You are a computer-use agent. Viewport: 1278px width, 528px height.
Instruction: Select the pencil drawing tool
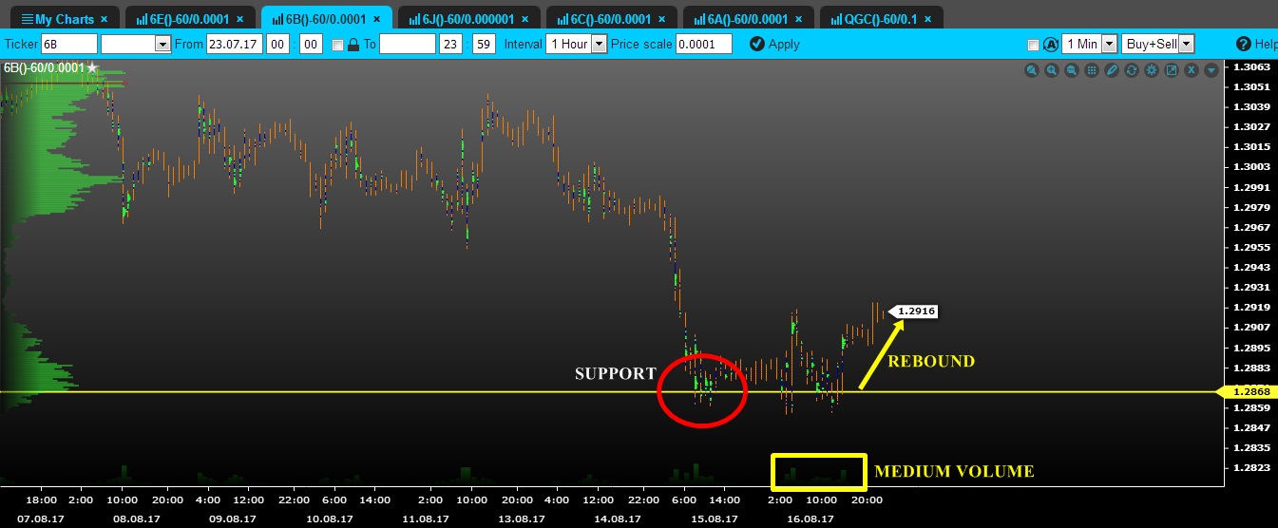pyautogui.click(x=1112, y=70)
